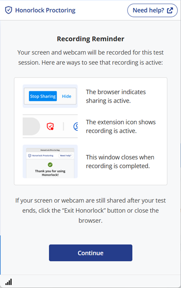Click the red Honorlock recording extension icon

50,126
